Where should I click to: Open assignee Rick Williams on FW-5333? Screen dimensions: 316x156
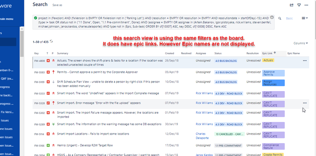tap(204, 93)
